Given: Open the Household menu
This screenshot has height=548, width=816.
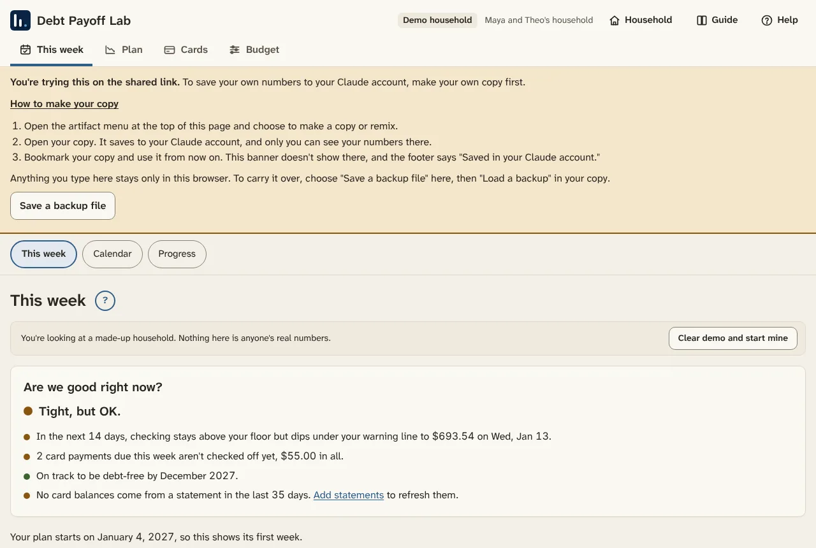Looking at the screenshot, I should (641, 20).
